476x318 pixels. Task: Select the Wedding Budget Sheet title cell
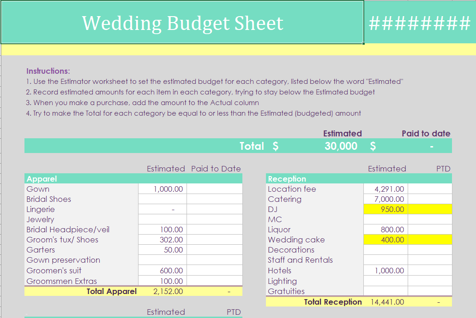point(182,23)
